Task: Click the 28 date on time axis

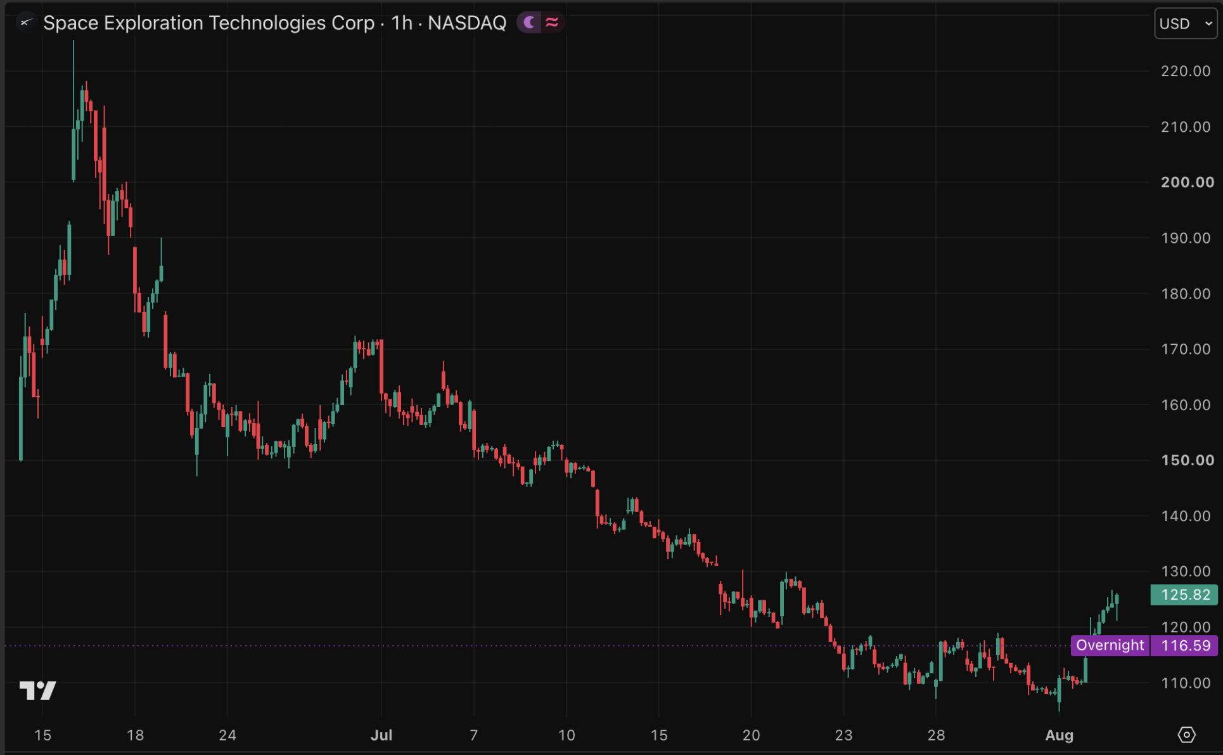Action: tap(936, 735)
